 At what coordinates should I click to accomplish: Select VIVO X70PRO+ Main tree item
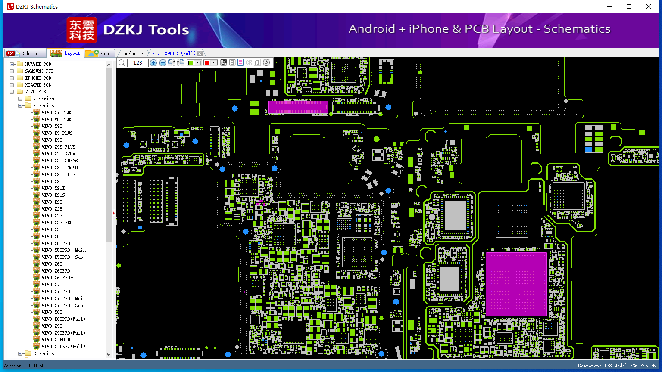click(64, 298)
